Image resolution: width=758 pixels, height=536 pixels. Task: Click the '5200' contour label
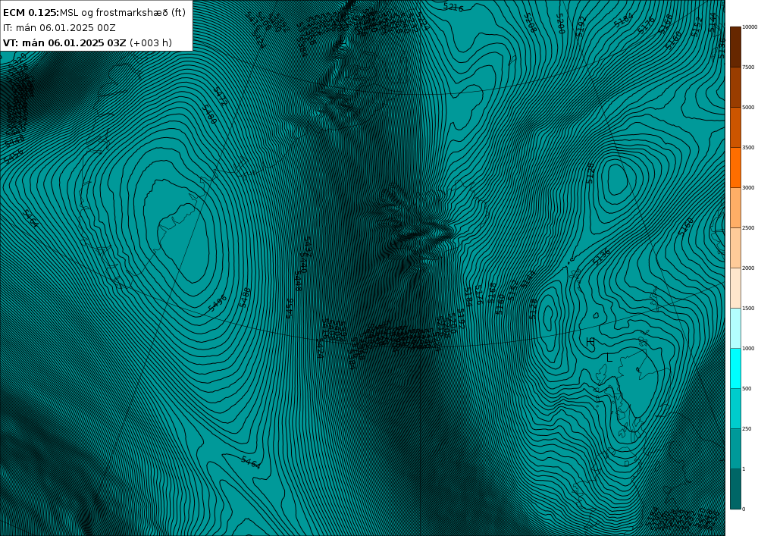click(561, 24)
